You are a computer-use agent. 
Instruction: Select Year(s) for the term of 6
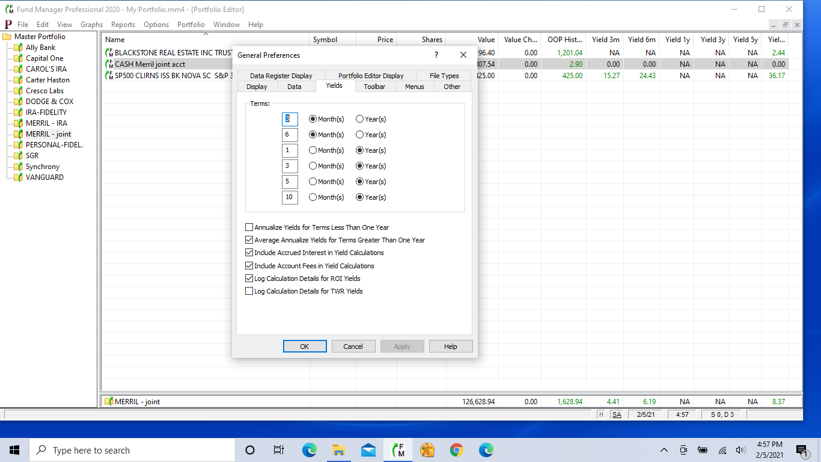(x=359, y=135)
